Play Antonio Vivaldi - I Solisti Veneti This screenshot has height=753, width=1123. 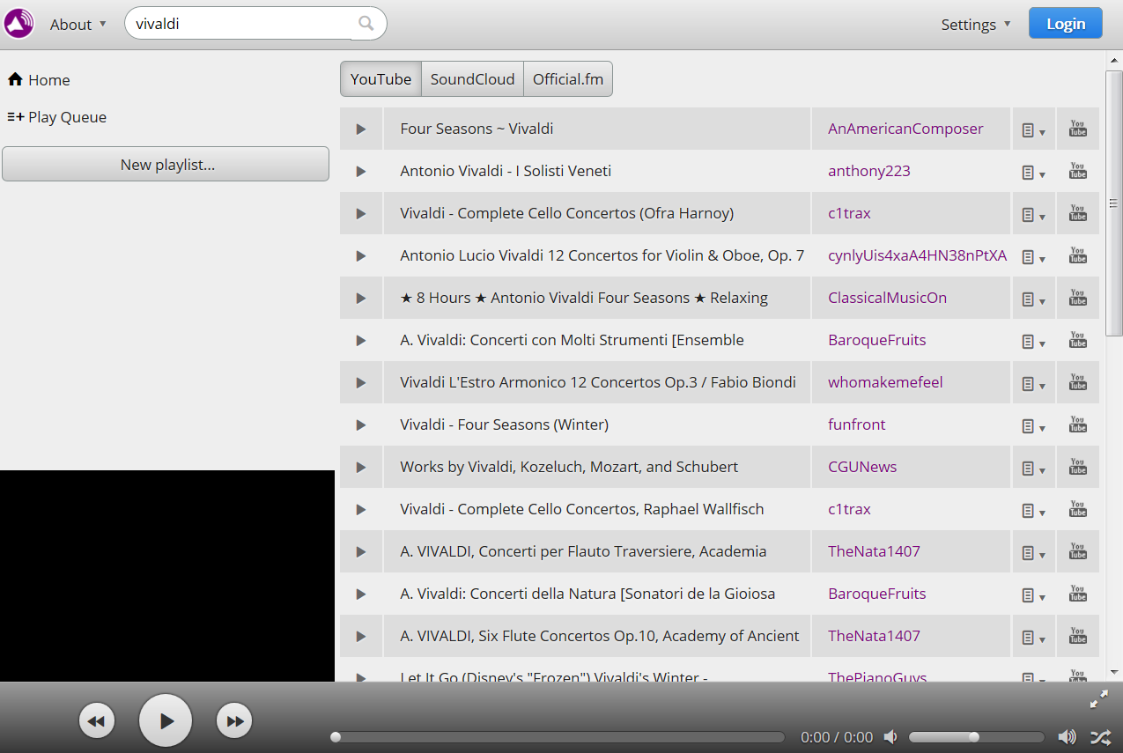(361, 171)
